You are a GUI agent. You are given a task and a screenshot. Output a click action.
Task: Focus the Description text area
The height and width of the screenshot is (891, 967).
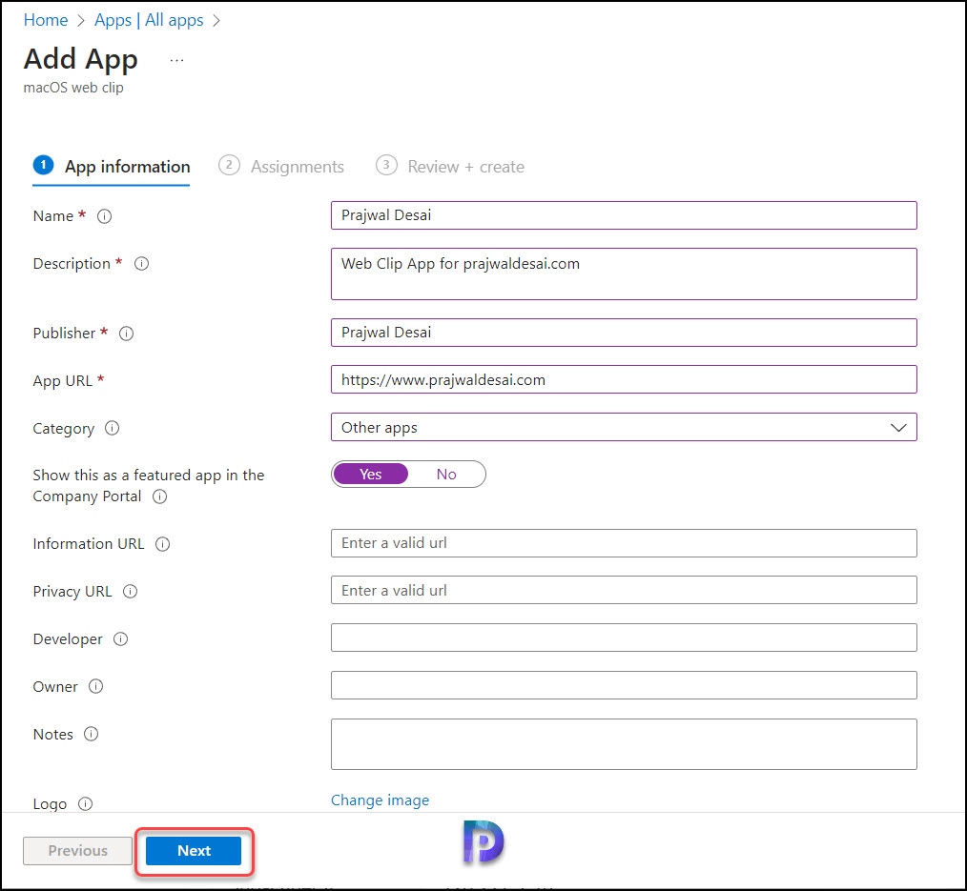pos(624,274)
